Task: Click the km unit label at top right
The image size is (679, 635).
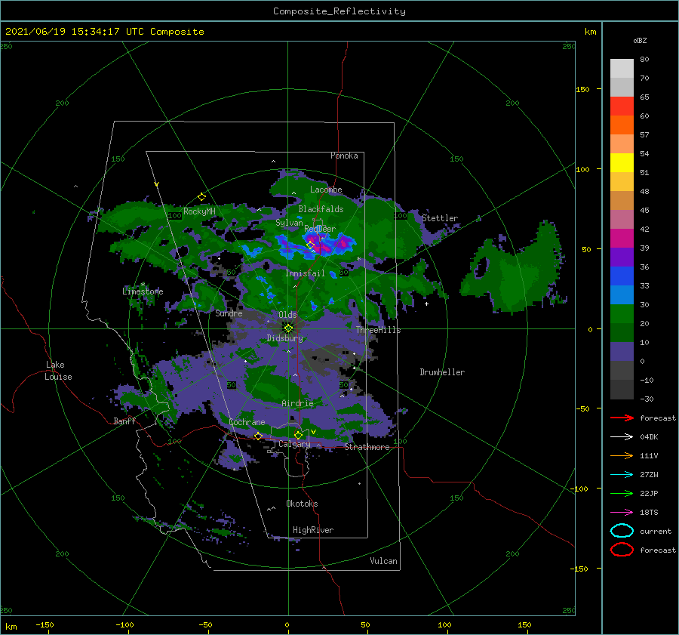Action: (x=590, y=32)
